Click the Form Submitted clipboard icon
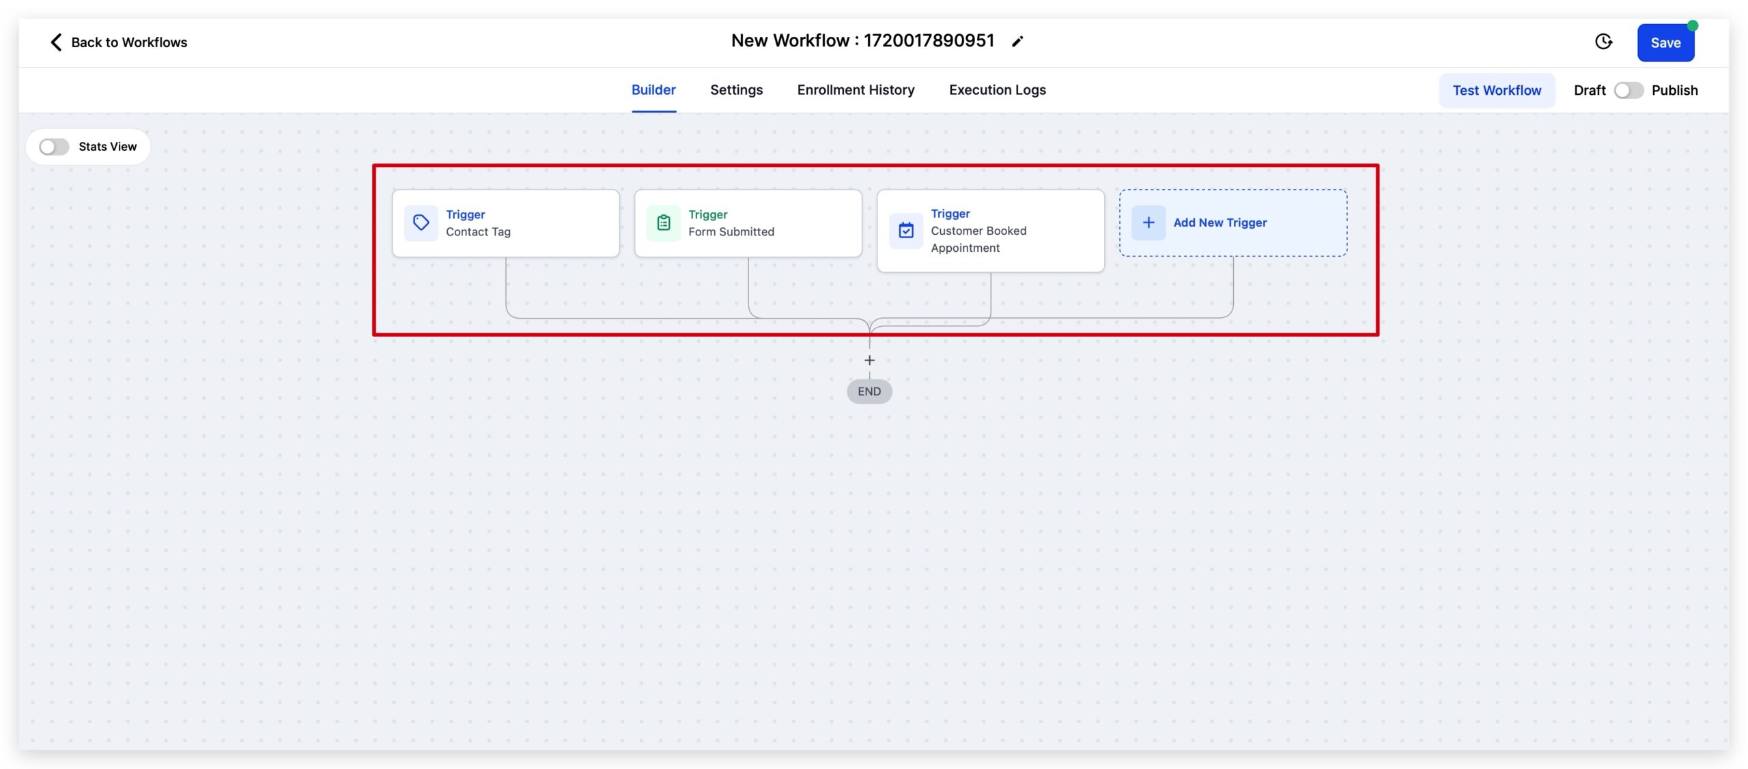The width and height of the screenshot is (1748, 769). pyautogui.click(x=663, y=222)
